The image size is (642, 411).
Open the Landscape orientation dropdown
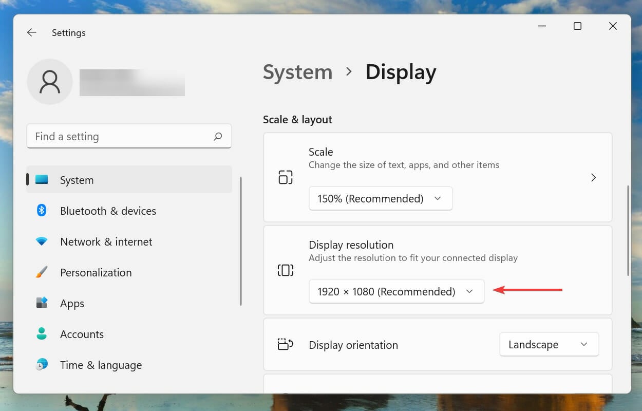pyautogui.click(x=549, y=344)
